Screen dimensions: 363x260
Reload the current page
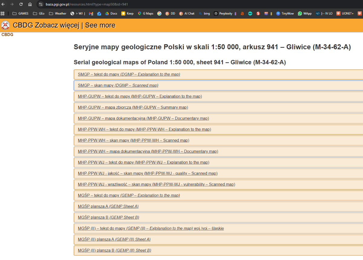tap(21, 5)
